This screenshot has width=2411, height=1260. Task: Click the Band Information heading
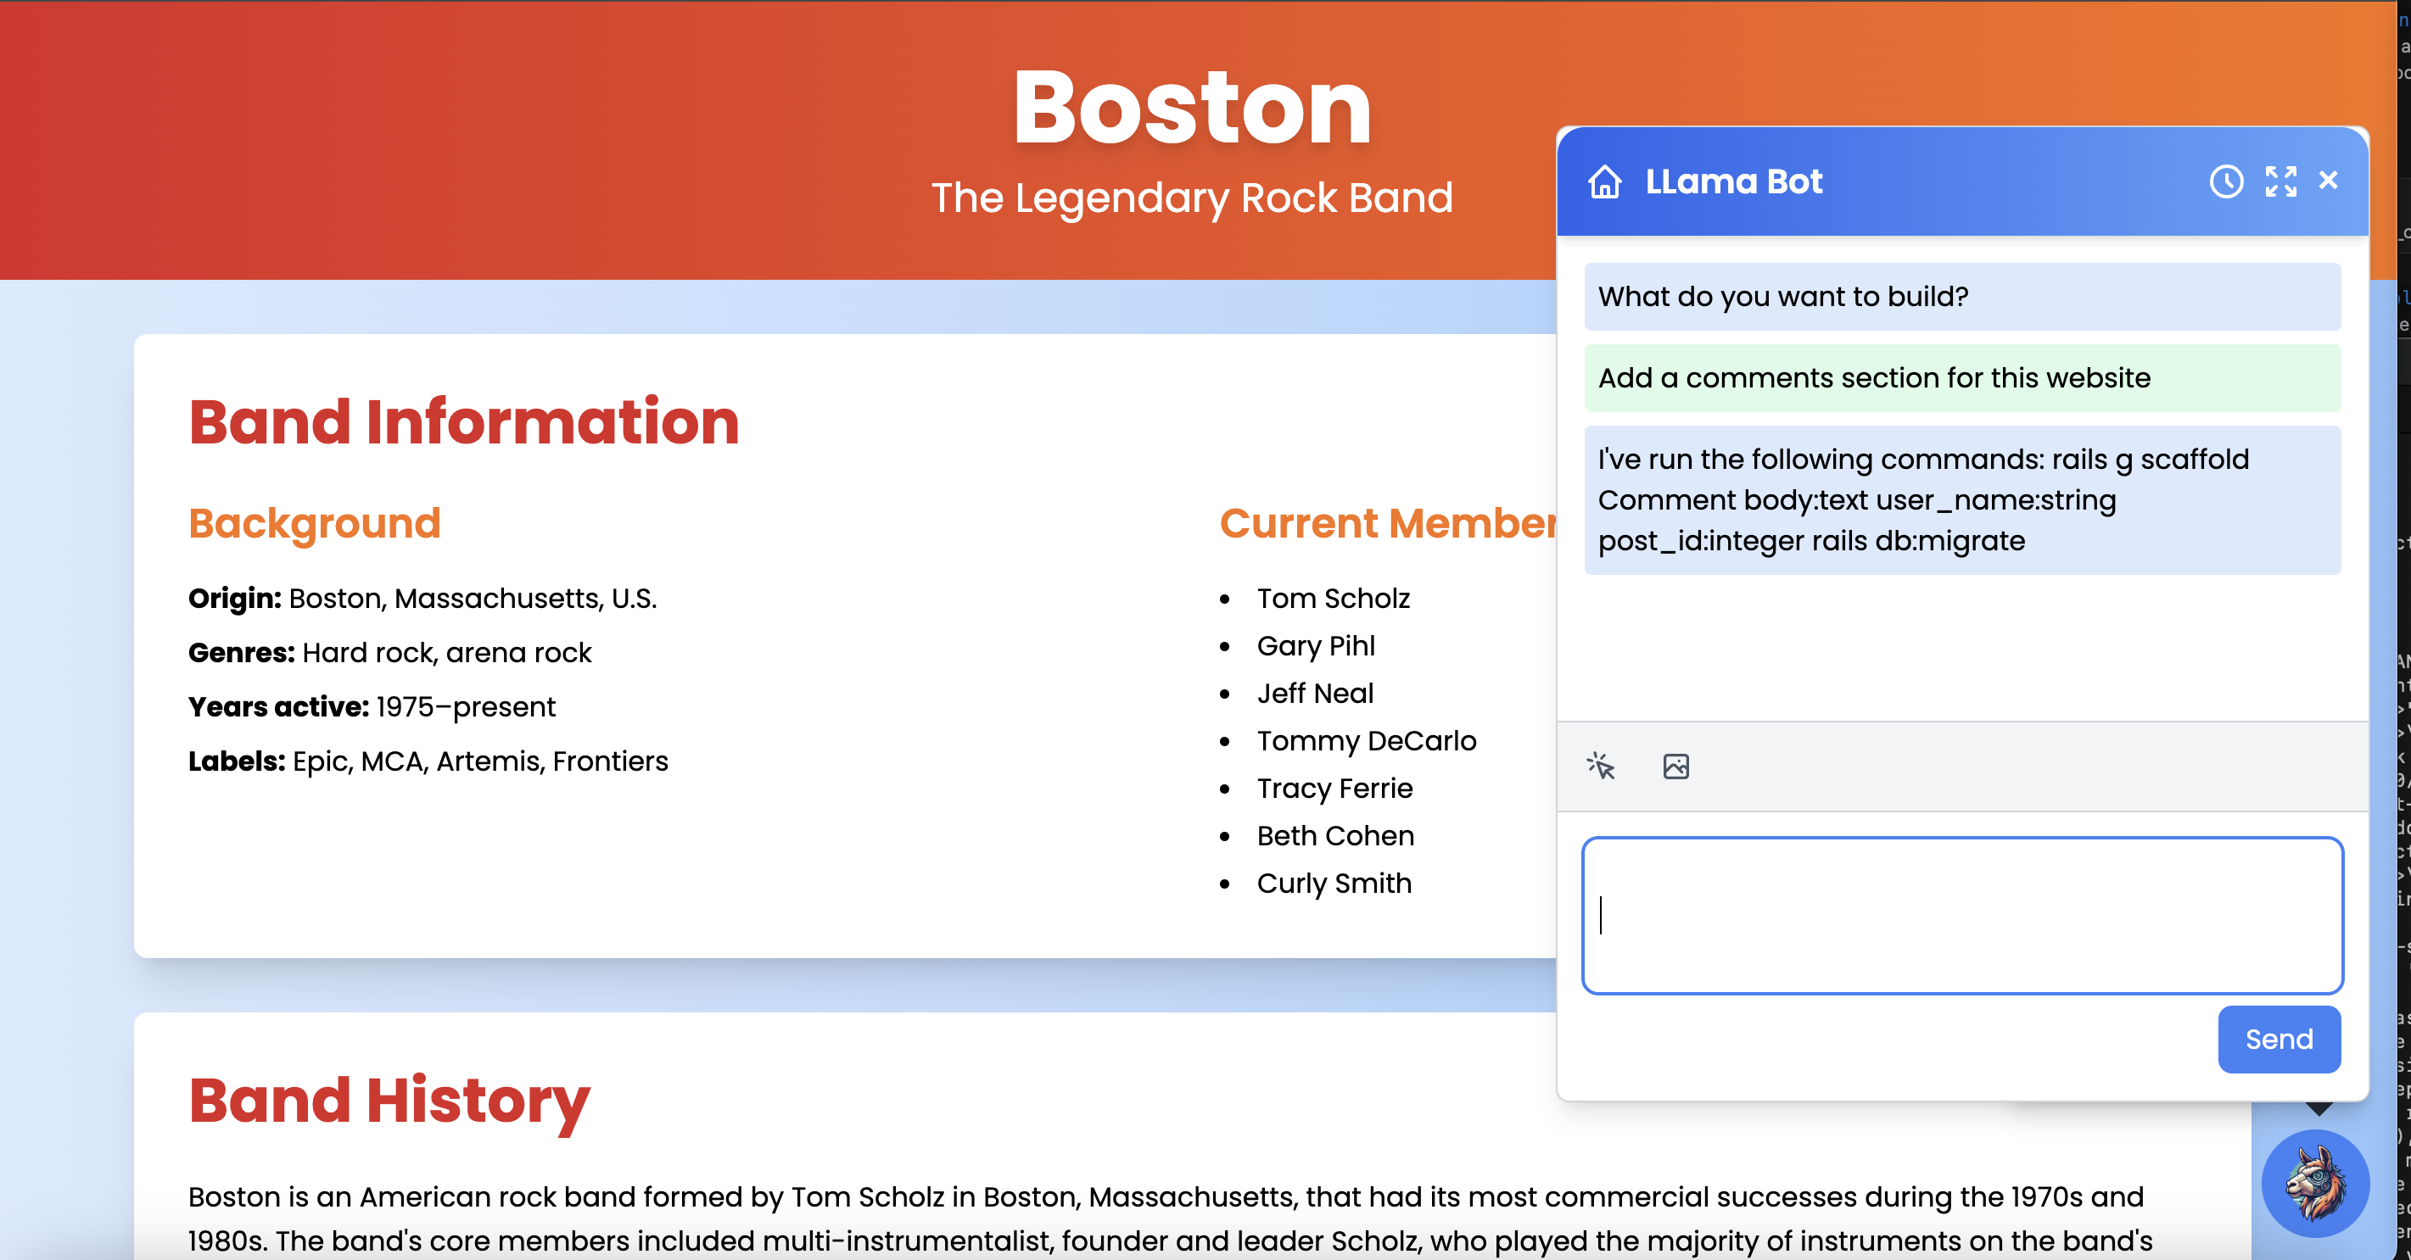(463, 422)
